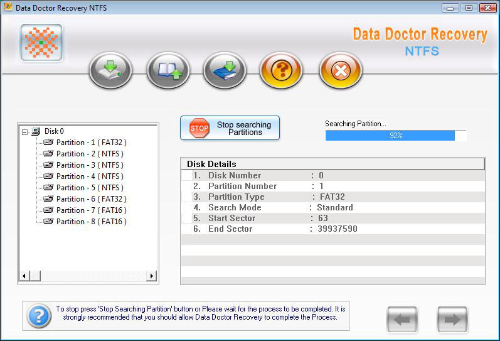500x341 pixels.
Task: Click the blue question mark info icon
Action: 39,316
